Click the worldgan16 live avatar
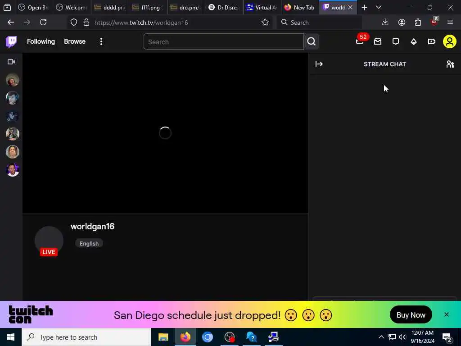 [x=49, y=241]
